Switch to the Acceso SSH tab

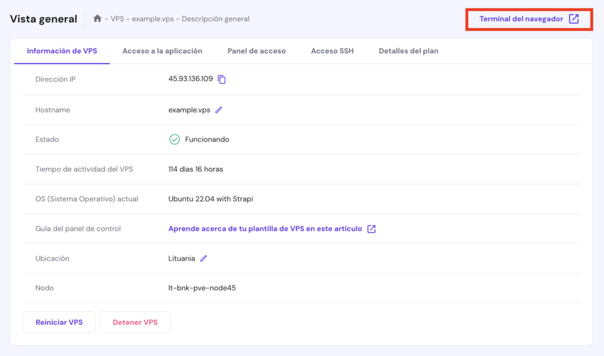(333, 51)
